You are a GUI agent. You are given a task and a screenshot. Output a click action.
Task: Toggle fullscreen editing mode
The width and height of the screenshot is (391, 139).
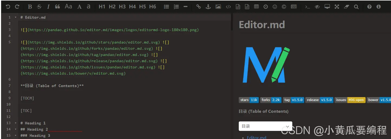tap(337, 7)
